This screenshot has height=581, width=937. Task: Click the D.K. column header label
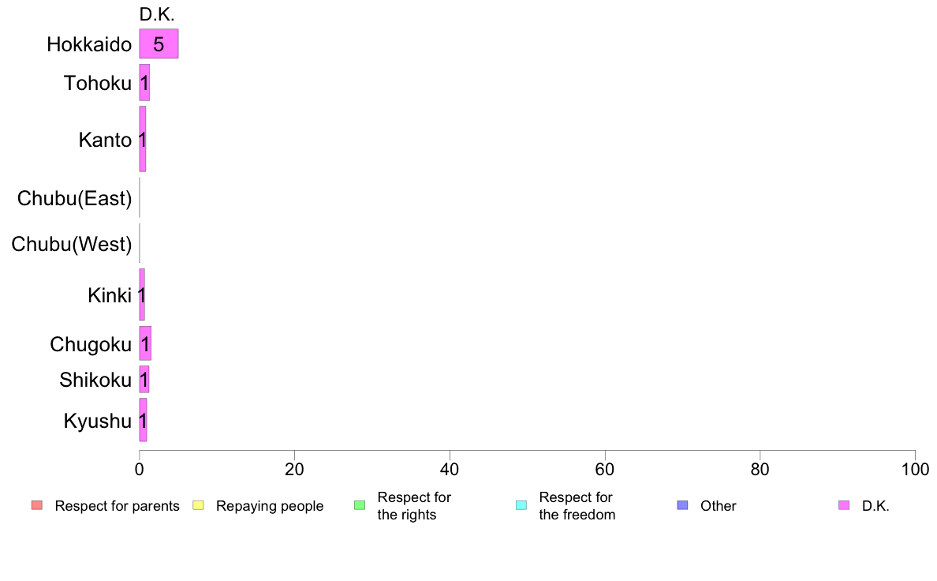coord(157,14)
